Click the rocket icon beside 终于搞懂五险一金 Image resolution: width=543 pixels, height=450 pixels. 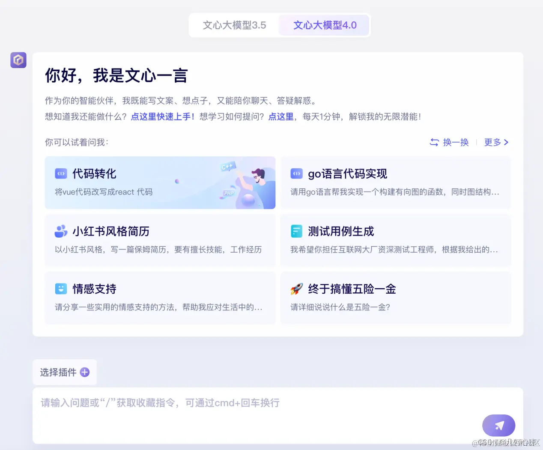coord(296,289)
